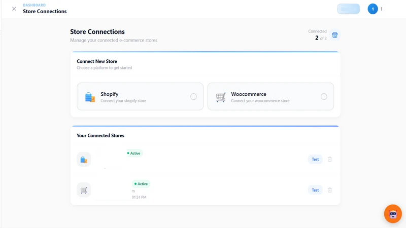
Task: Click the 'Your Connected Stores' heading
Action: pyautogui.click(x=100, y=135)
